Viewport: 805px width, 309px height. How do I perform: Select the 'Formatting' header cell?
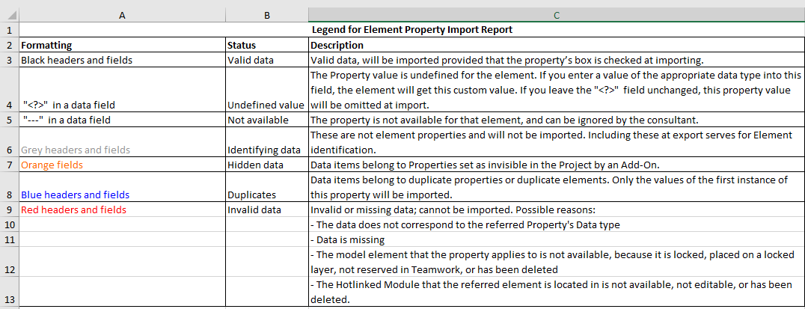pos(122,46)
